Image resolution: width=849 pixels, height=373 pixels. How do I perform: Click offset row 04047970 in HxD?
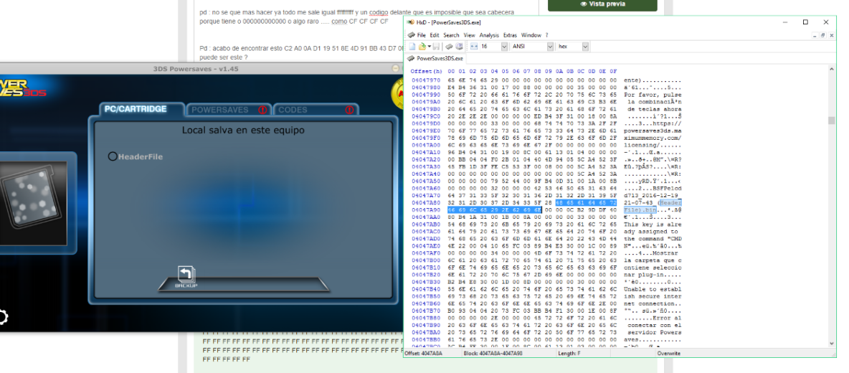click(425, 80)
